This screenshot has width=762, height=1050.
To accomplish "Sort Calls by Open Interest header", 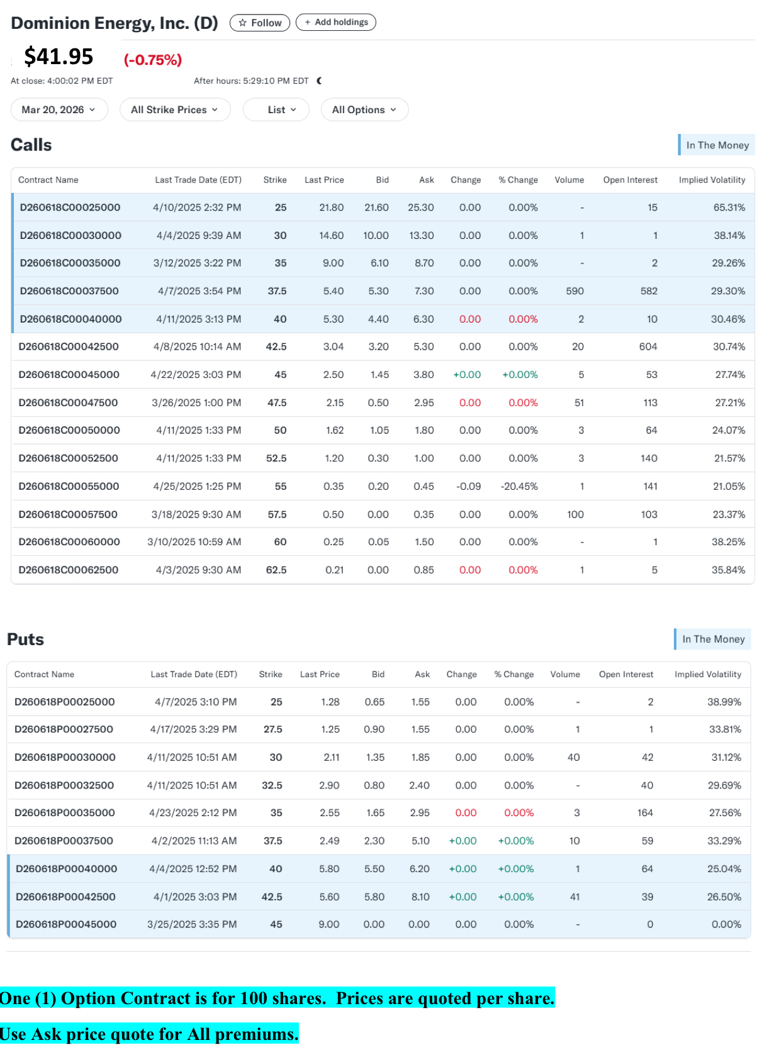I will click(630, 180).
